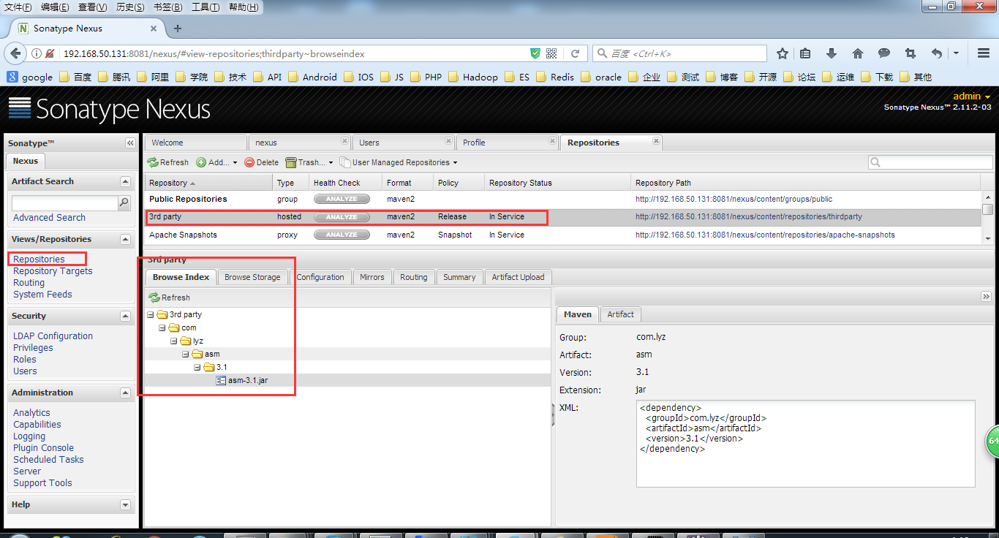
Task: Open a new browser tab with plus
Action: click(x=177, y=29)
